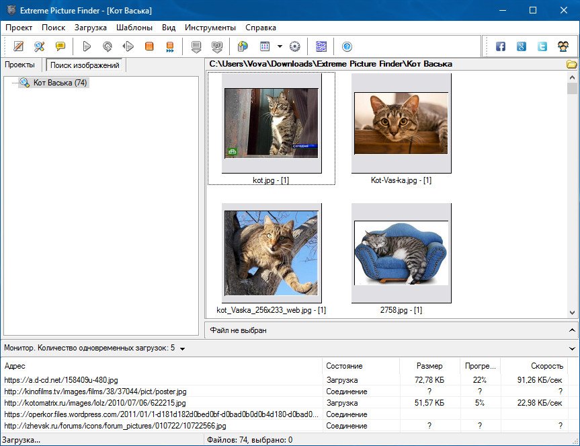Click the yellow comment bubble icon
The height and width of the screenshot is (446, 580).
pos(60,46)
